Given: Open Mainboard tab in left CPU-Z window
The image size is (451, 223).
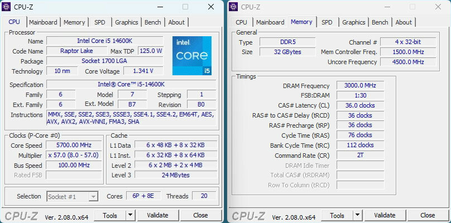Looking at the screenshot, I should 43,22.
